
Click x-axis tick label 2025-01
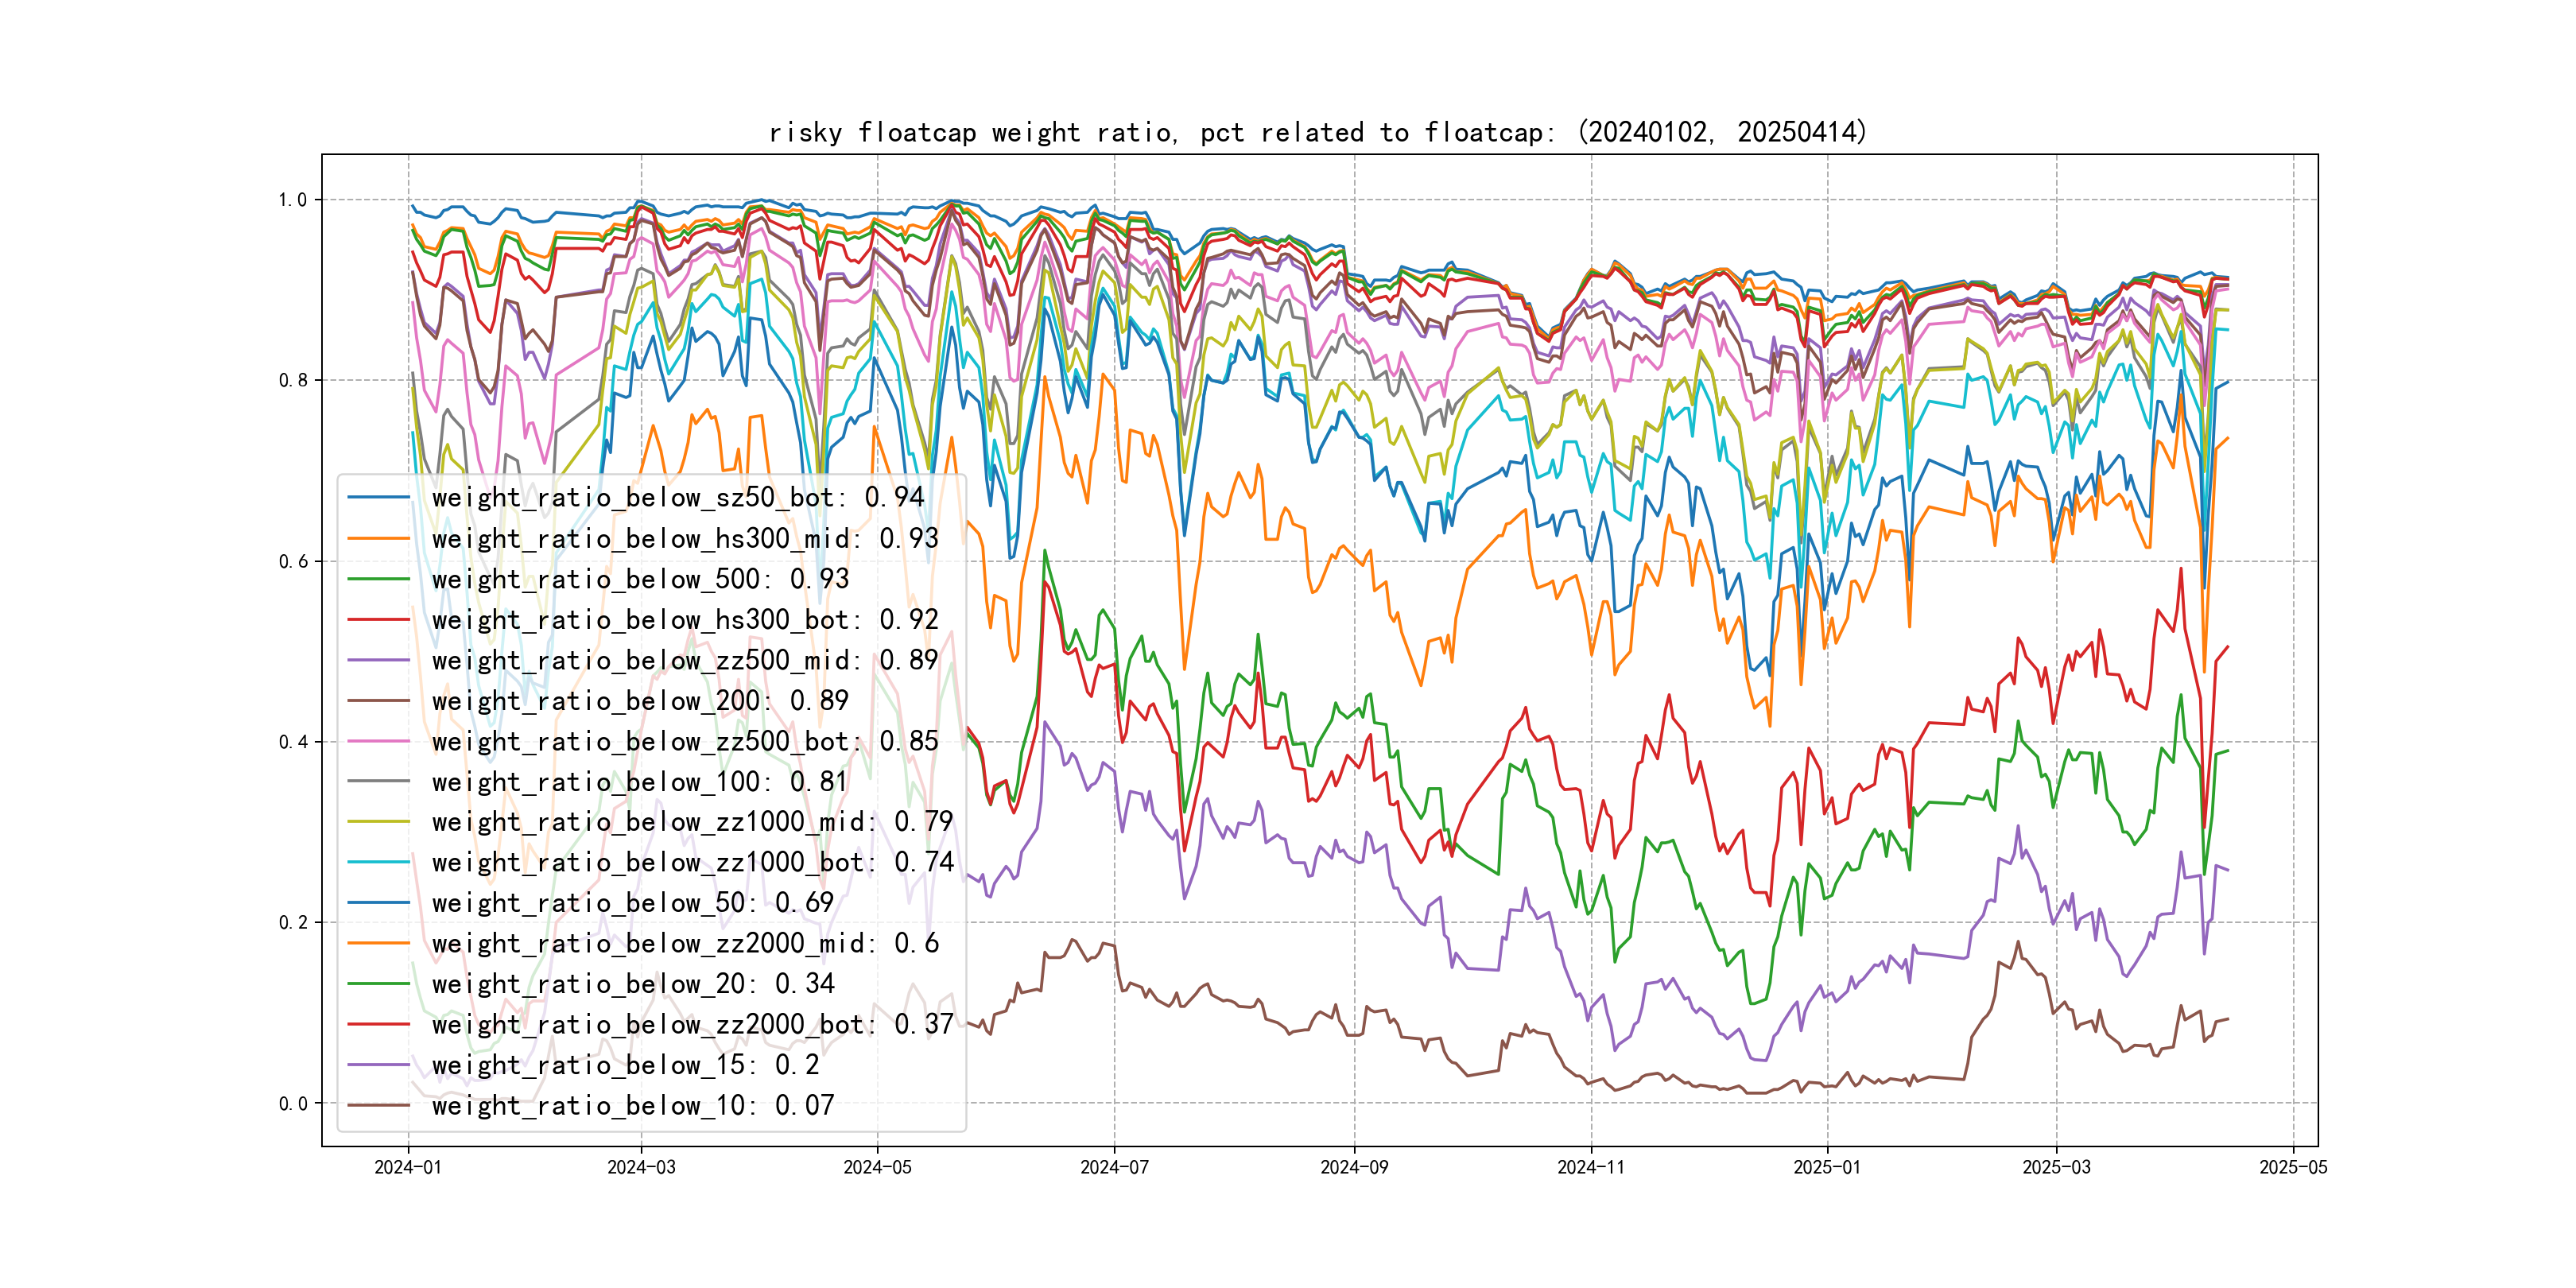(1827, 1167)
